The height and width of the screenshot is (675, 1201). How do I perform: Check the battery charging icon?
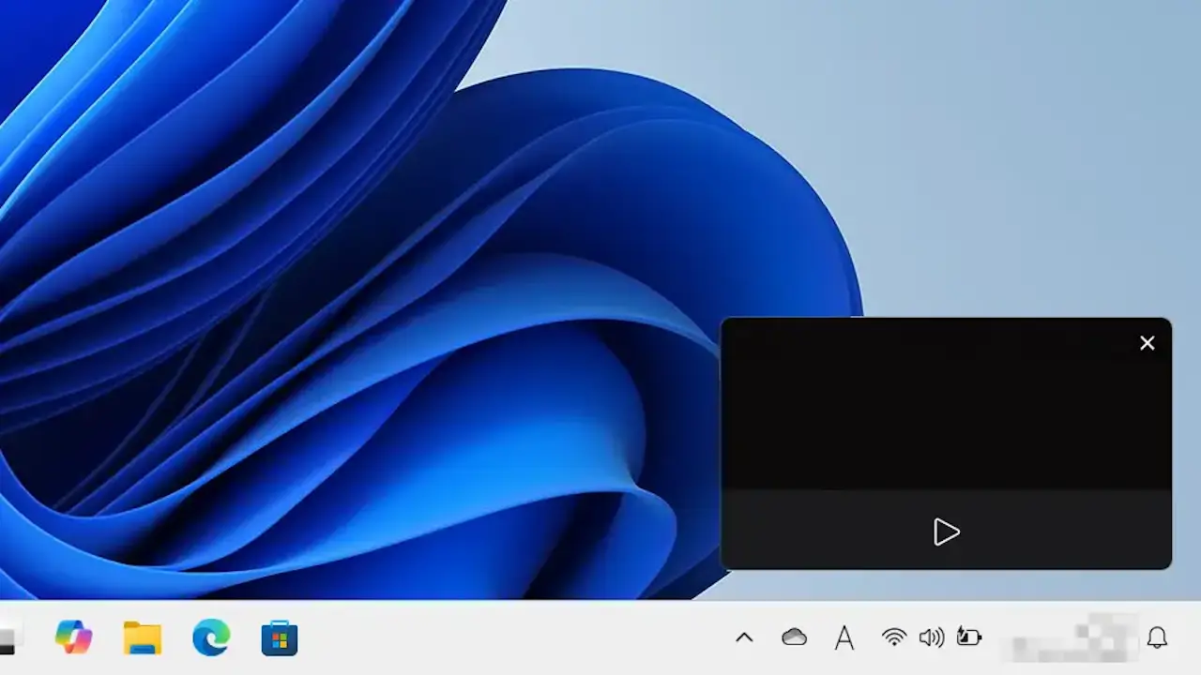pyautogui.click(x=970, y=638)
